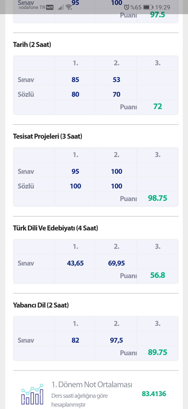Tap the battery indicator icon
The width and height of the screenshot is (188, 409).
tap(148, 7)
